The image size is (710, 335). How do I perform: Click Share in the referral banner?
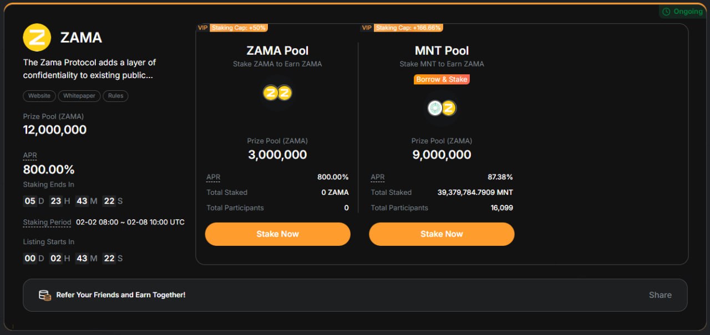click(660, 295)
